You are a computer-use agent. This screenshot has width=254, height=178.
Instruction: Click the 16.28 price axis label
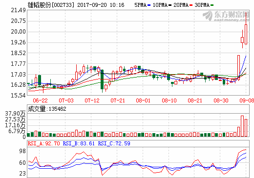point(18,85)
